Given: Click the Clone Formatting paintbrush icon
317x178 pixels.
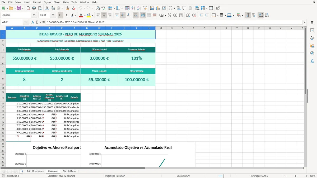Looking at the screenshot, I should pyautogui.click(x=68, y=8).
